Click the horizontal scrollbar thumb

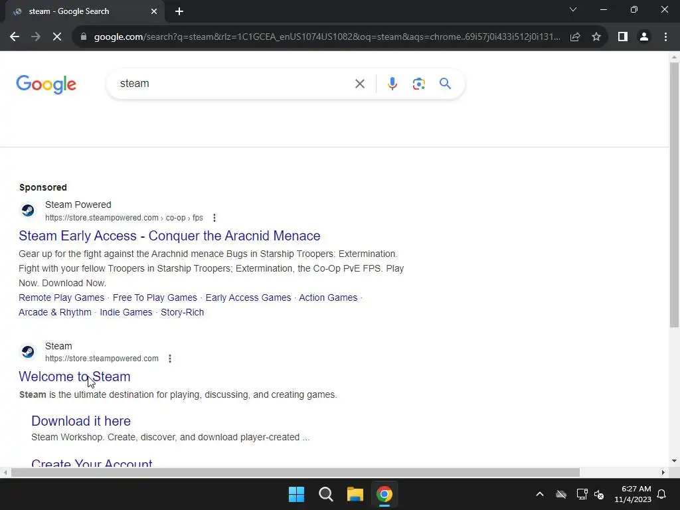[296, 472]
